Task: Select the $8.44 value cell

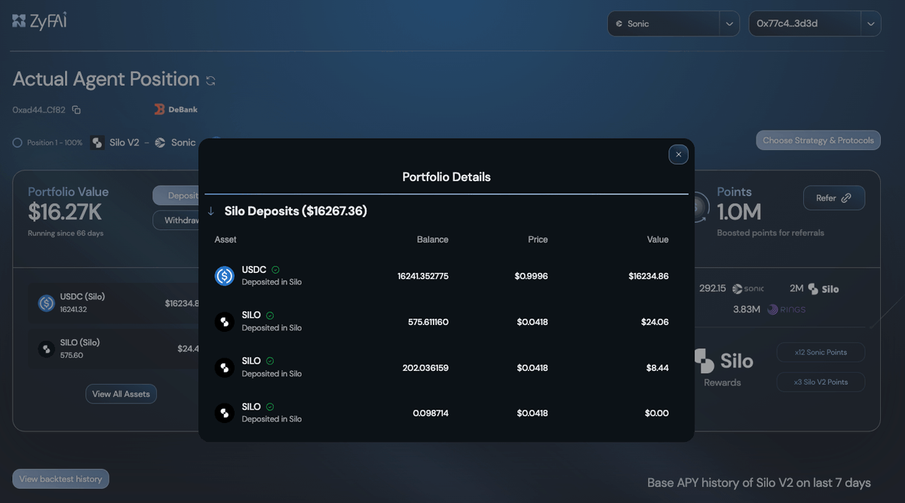Action: pyautogui.click(x=658, y=368)
